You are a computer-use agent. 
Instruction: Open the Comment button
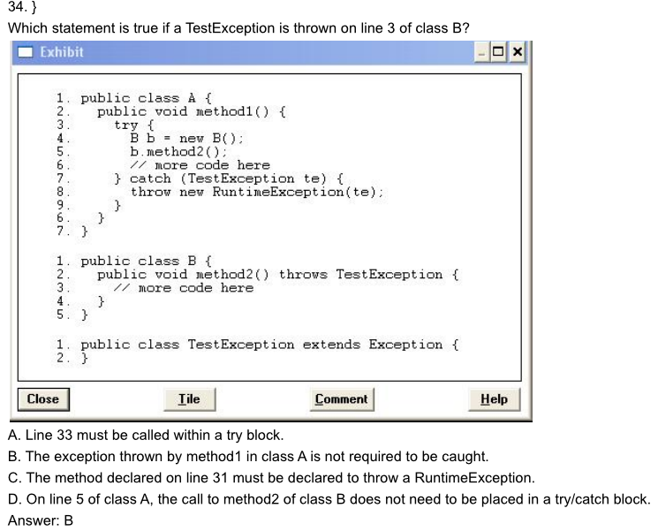(x=341, y=399)
